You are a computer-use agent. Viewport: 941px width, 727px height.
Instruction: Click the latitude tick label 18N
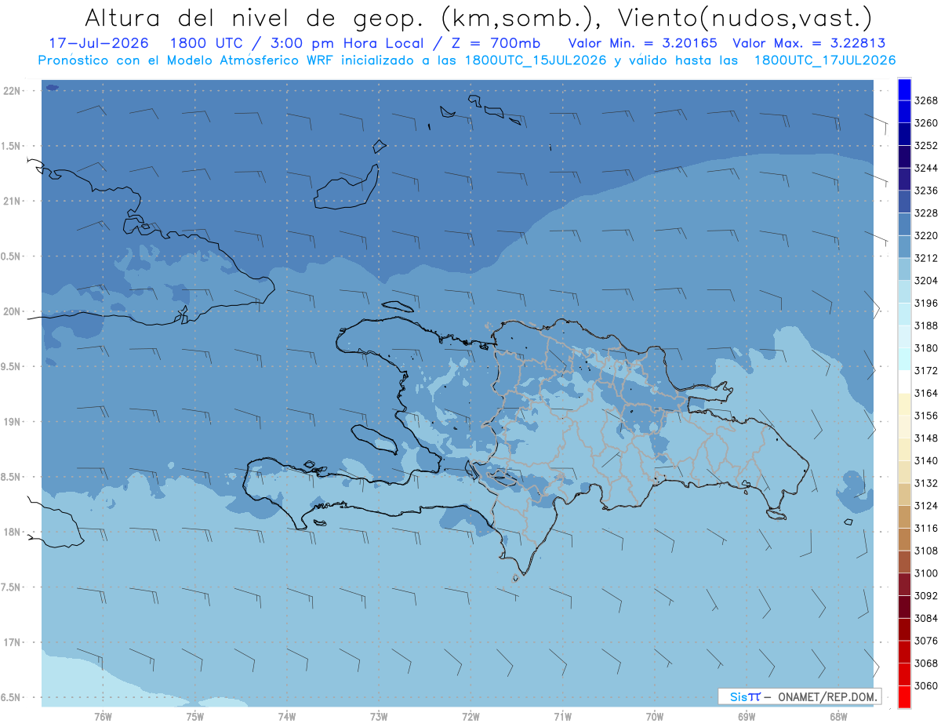(11, 533)
